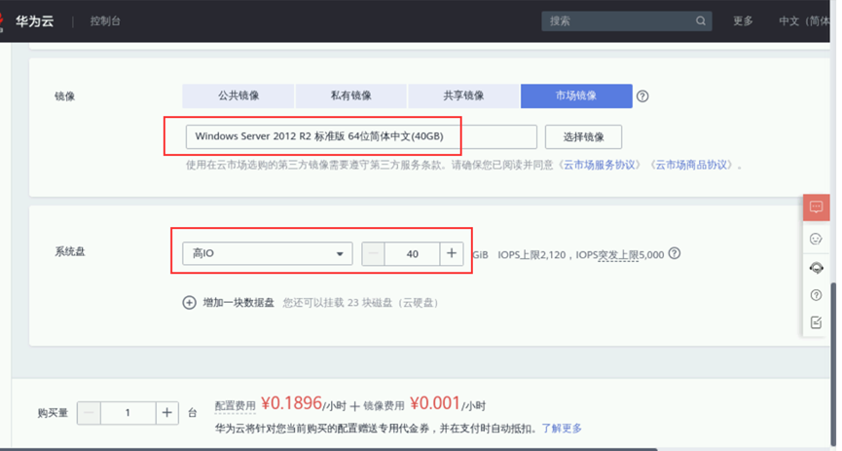The width and height of the screenshot is (842, 451).
Task: Open the 云市场商品协议 link
Action: [692, 165]
